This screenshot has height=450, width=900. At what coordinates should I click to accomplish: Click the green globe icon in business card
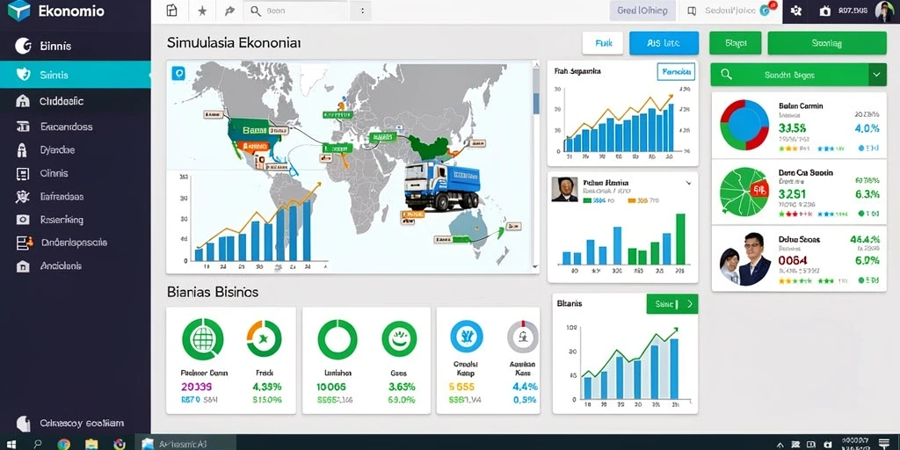[203, 339]
